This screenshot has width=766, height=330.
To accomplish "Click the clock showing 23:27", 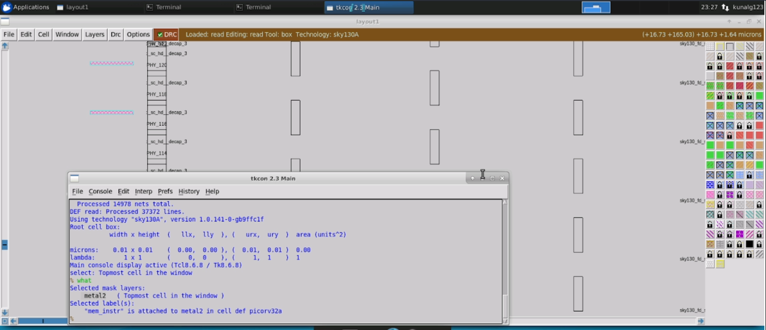I will [709, 7].
